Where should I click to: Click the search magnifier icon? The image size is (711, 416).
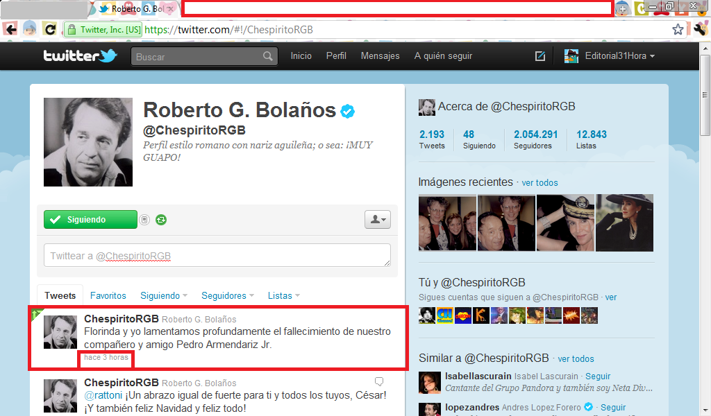[x=268, y=57]
